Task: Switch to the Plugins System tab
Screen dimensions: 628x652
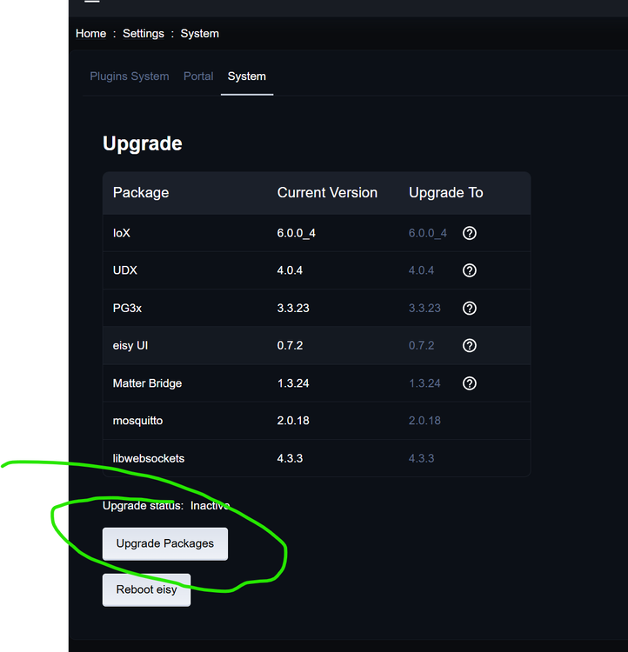Action: (130, 77)
